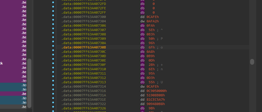The image size is (262, 112).
Task: Select byte value 9Bh
Action: pos(151,108)
